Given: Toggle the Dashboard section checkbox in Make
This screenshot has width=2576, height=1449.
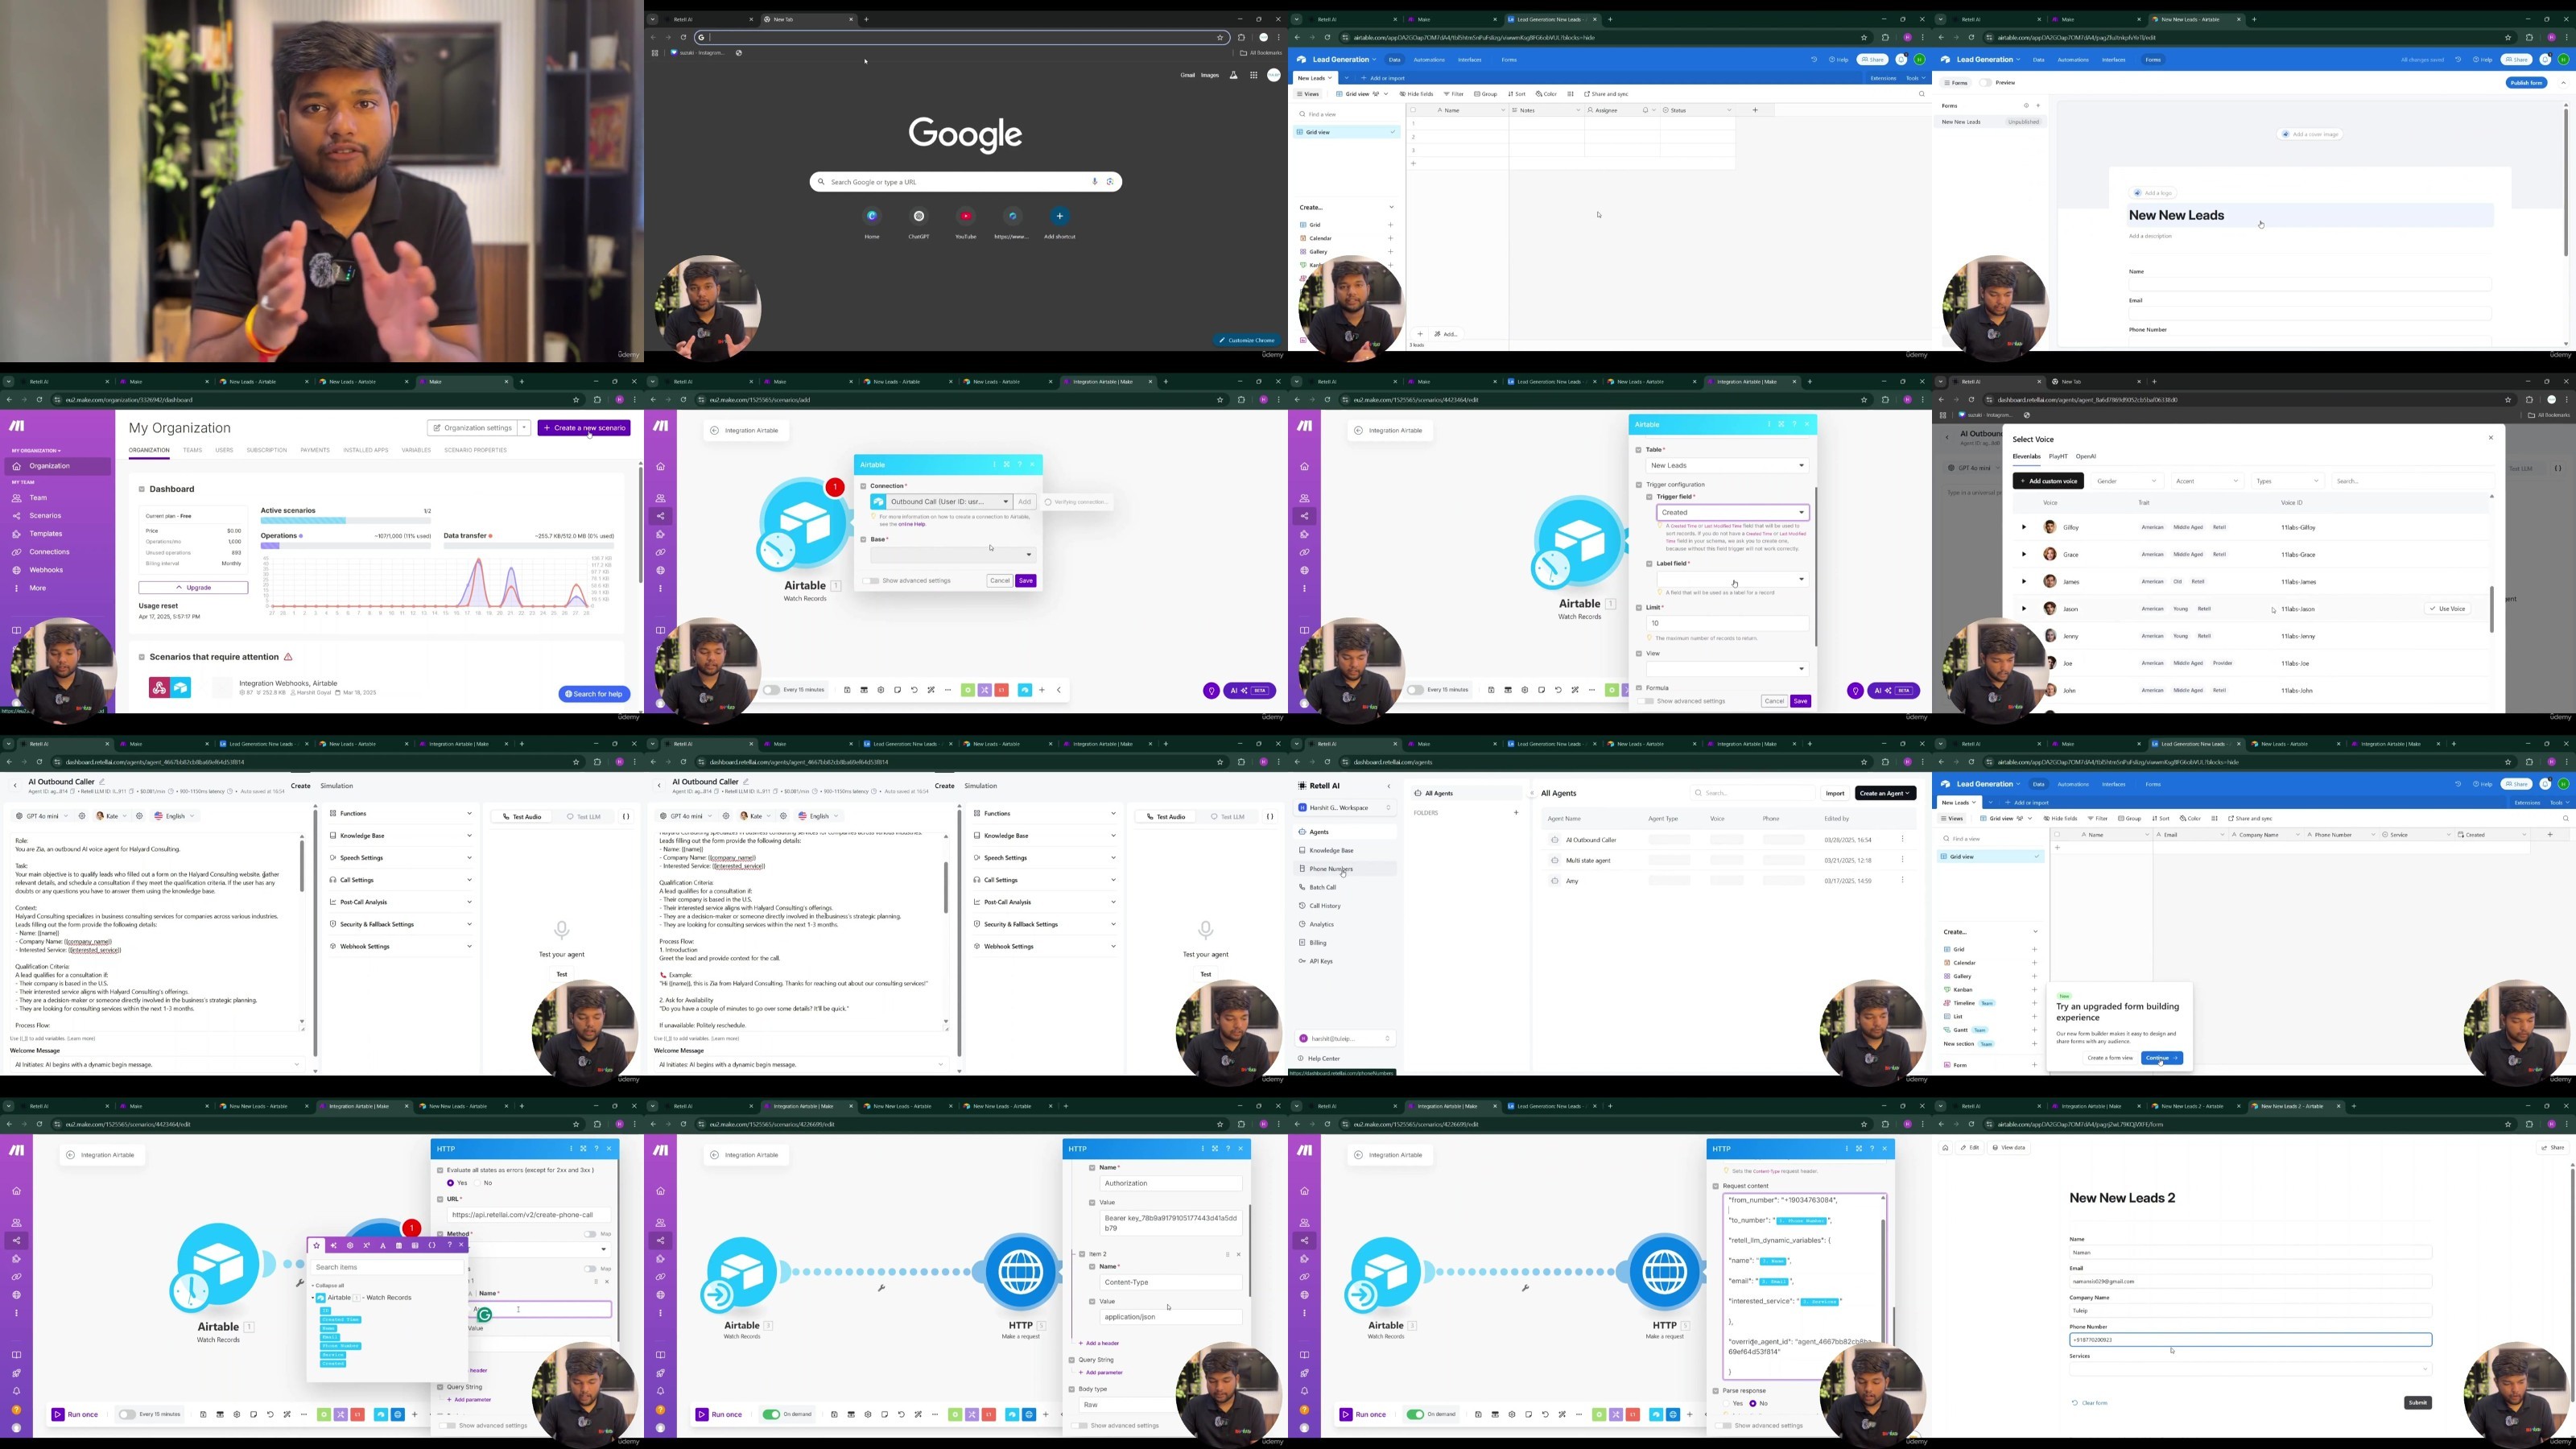Looking at the screenshot, I should coord(142,489).
